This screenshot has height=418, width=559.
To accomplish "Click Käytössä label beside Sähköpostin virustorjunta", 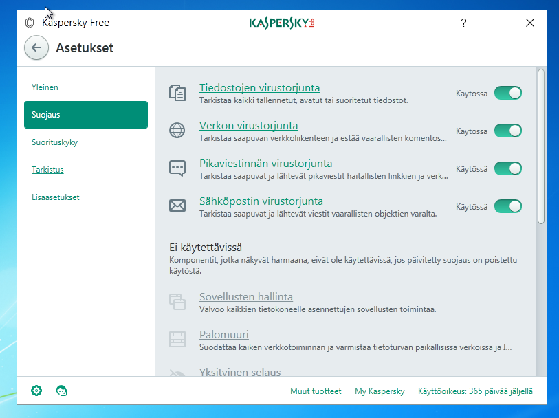I will (471, 207).
